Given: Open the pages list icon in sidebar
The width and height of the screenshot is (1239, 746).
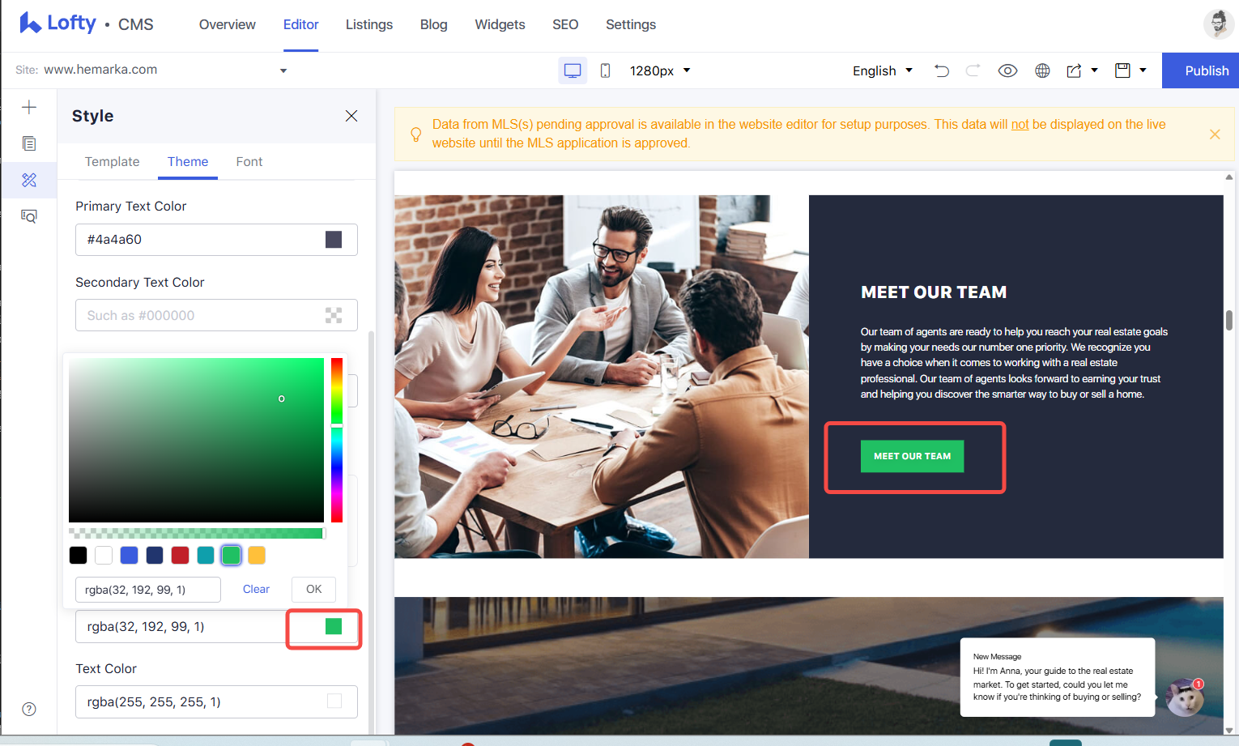Looking at the screenshot, I should click(x=29, y=143).
